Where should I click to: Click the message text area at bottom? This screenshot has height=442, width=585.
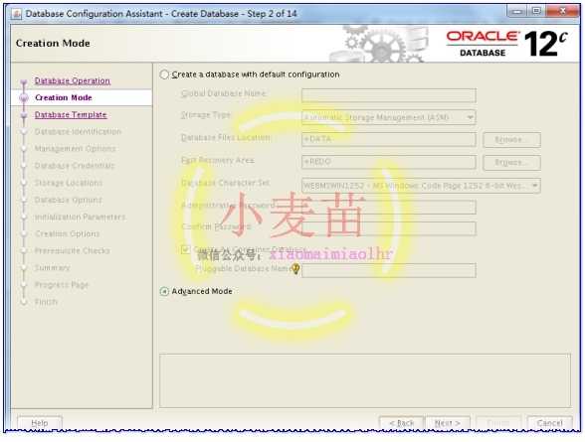[365, 380]
